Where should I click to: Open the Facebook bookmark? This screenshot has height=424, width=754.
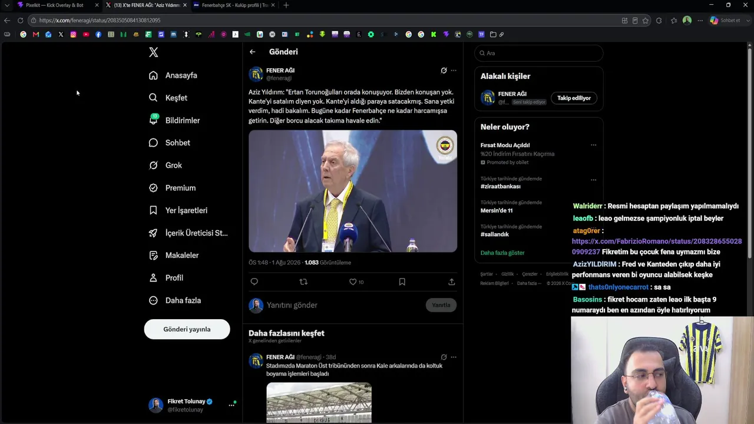click(x=98, y=34)
